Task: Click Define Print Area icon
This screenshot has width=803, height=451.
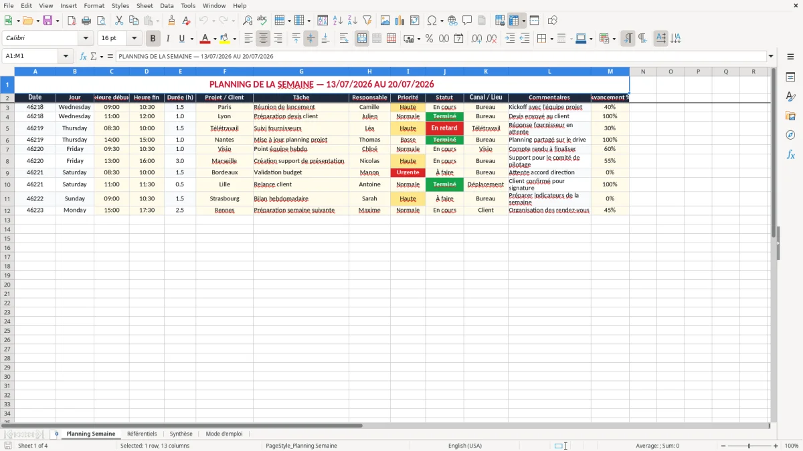Action: coord(500,21)
